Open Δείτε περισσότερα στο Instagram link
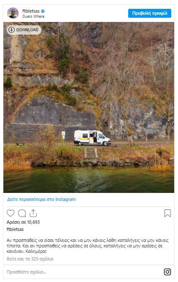 [41, 199]
